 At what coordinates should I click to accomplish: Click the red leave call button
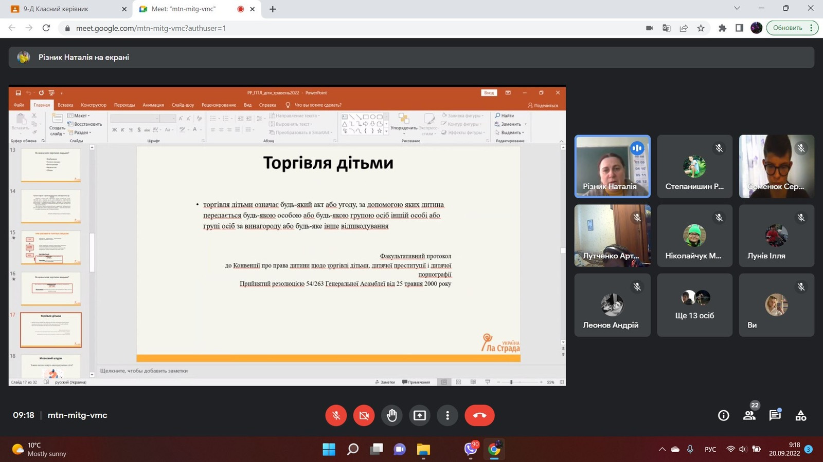click(x=479, y=415)
